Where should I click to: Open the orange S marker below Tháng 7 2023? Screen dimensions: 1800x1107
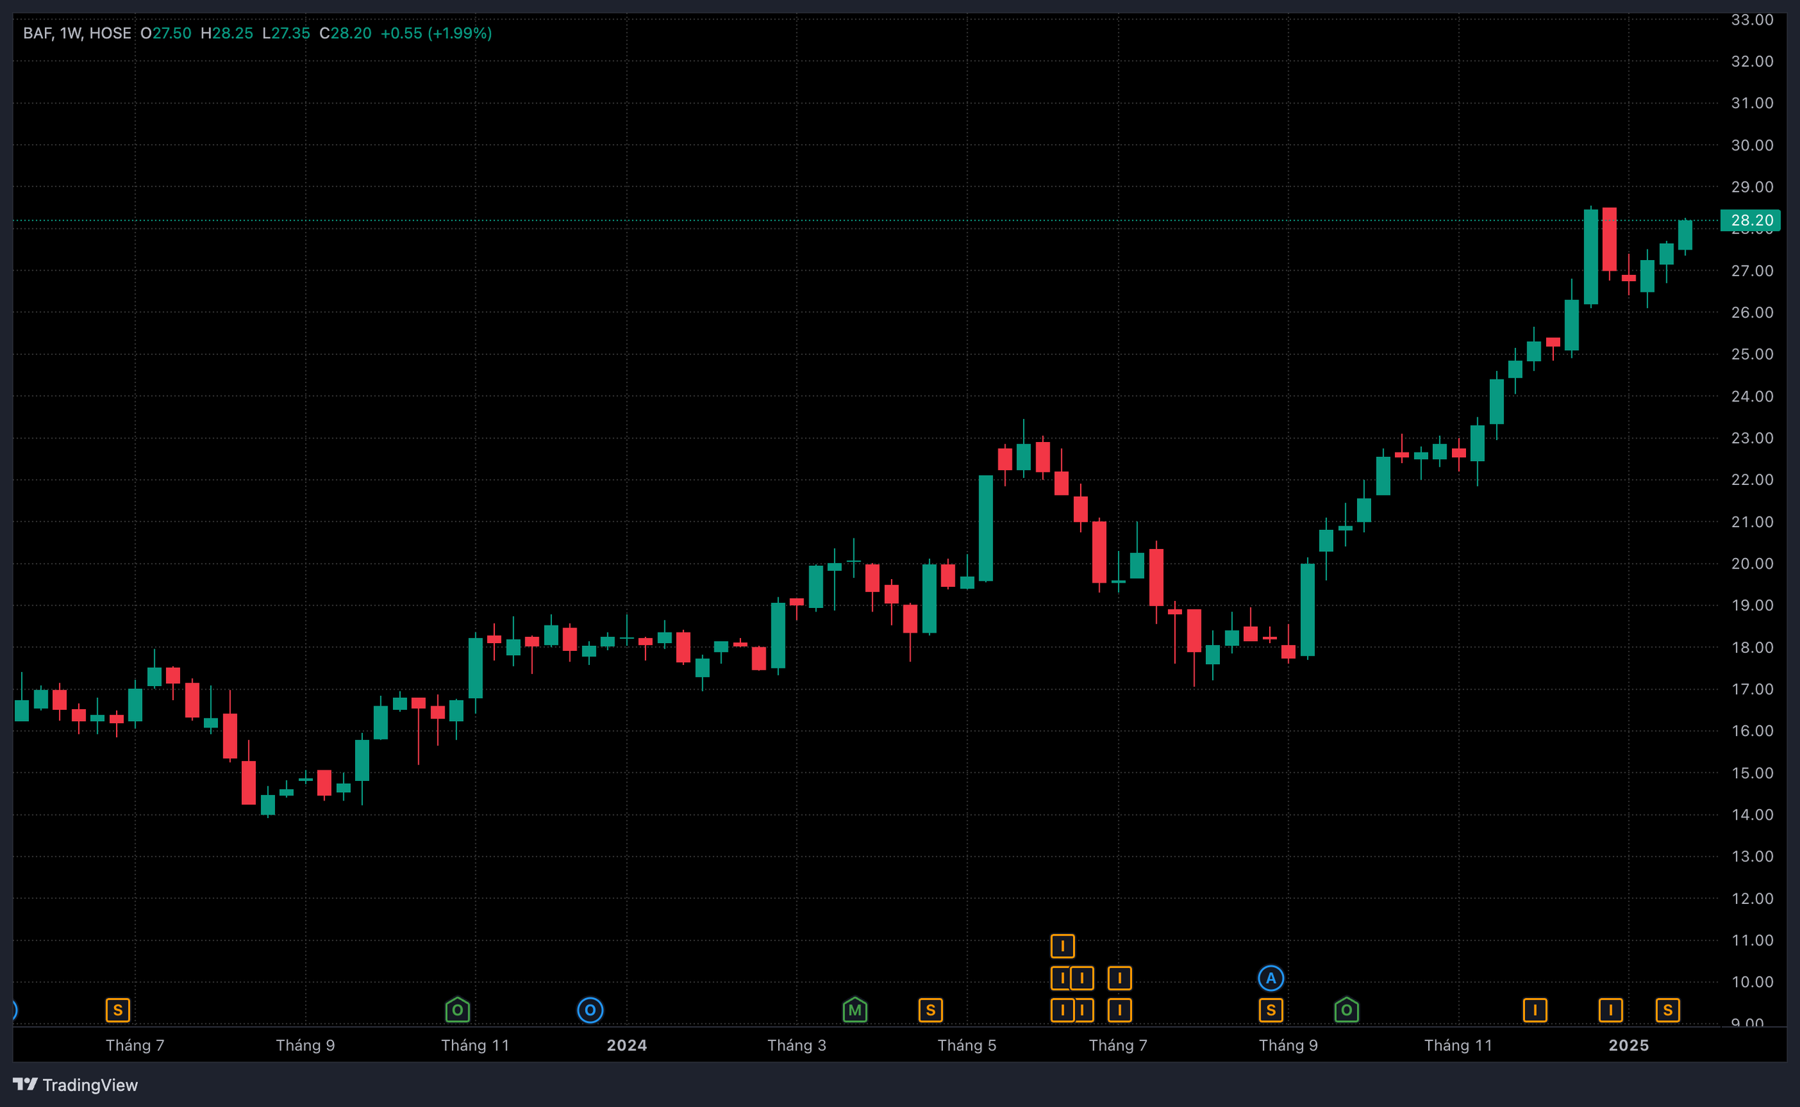tap(118, 1011)
